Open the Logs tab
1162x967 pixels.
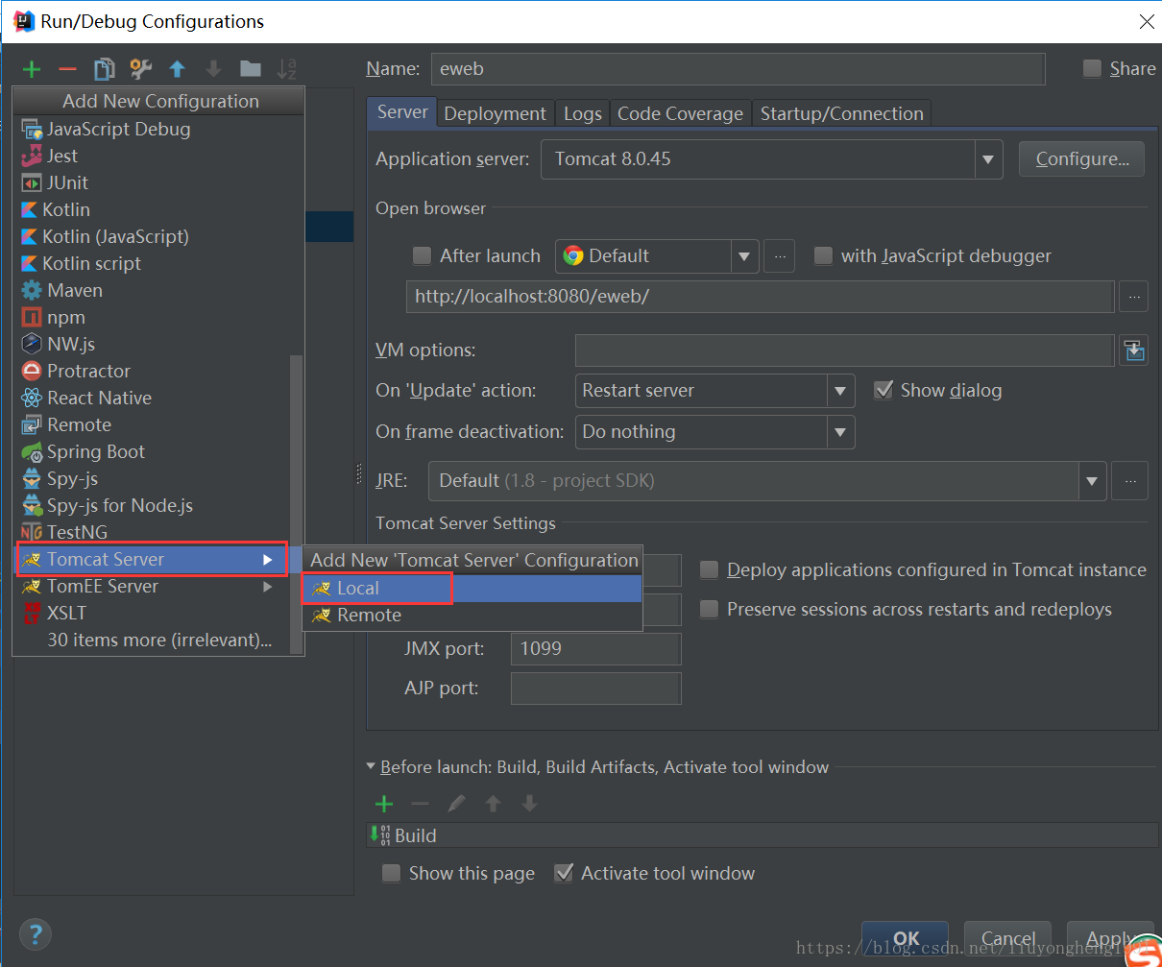pyautogui.click(x=583, y=113)
